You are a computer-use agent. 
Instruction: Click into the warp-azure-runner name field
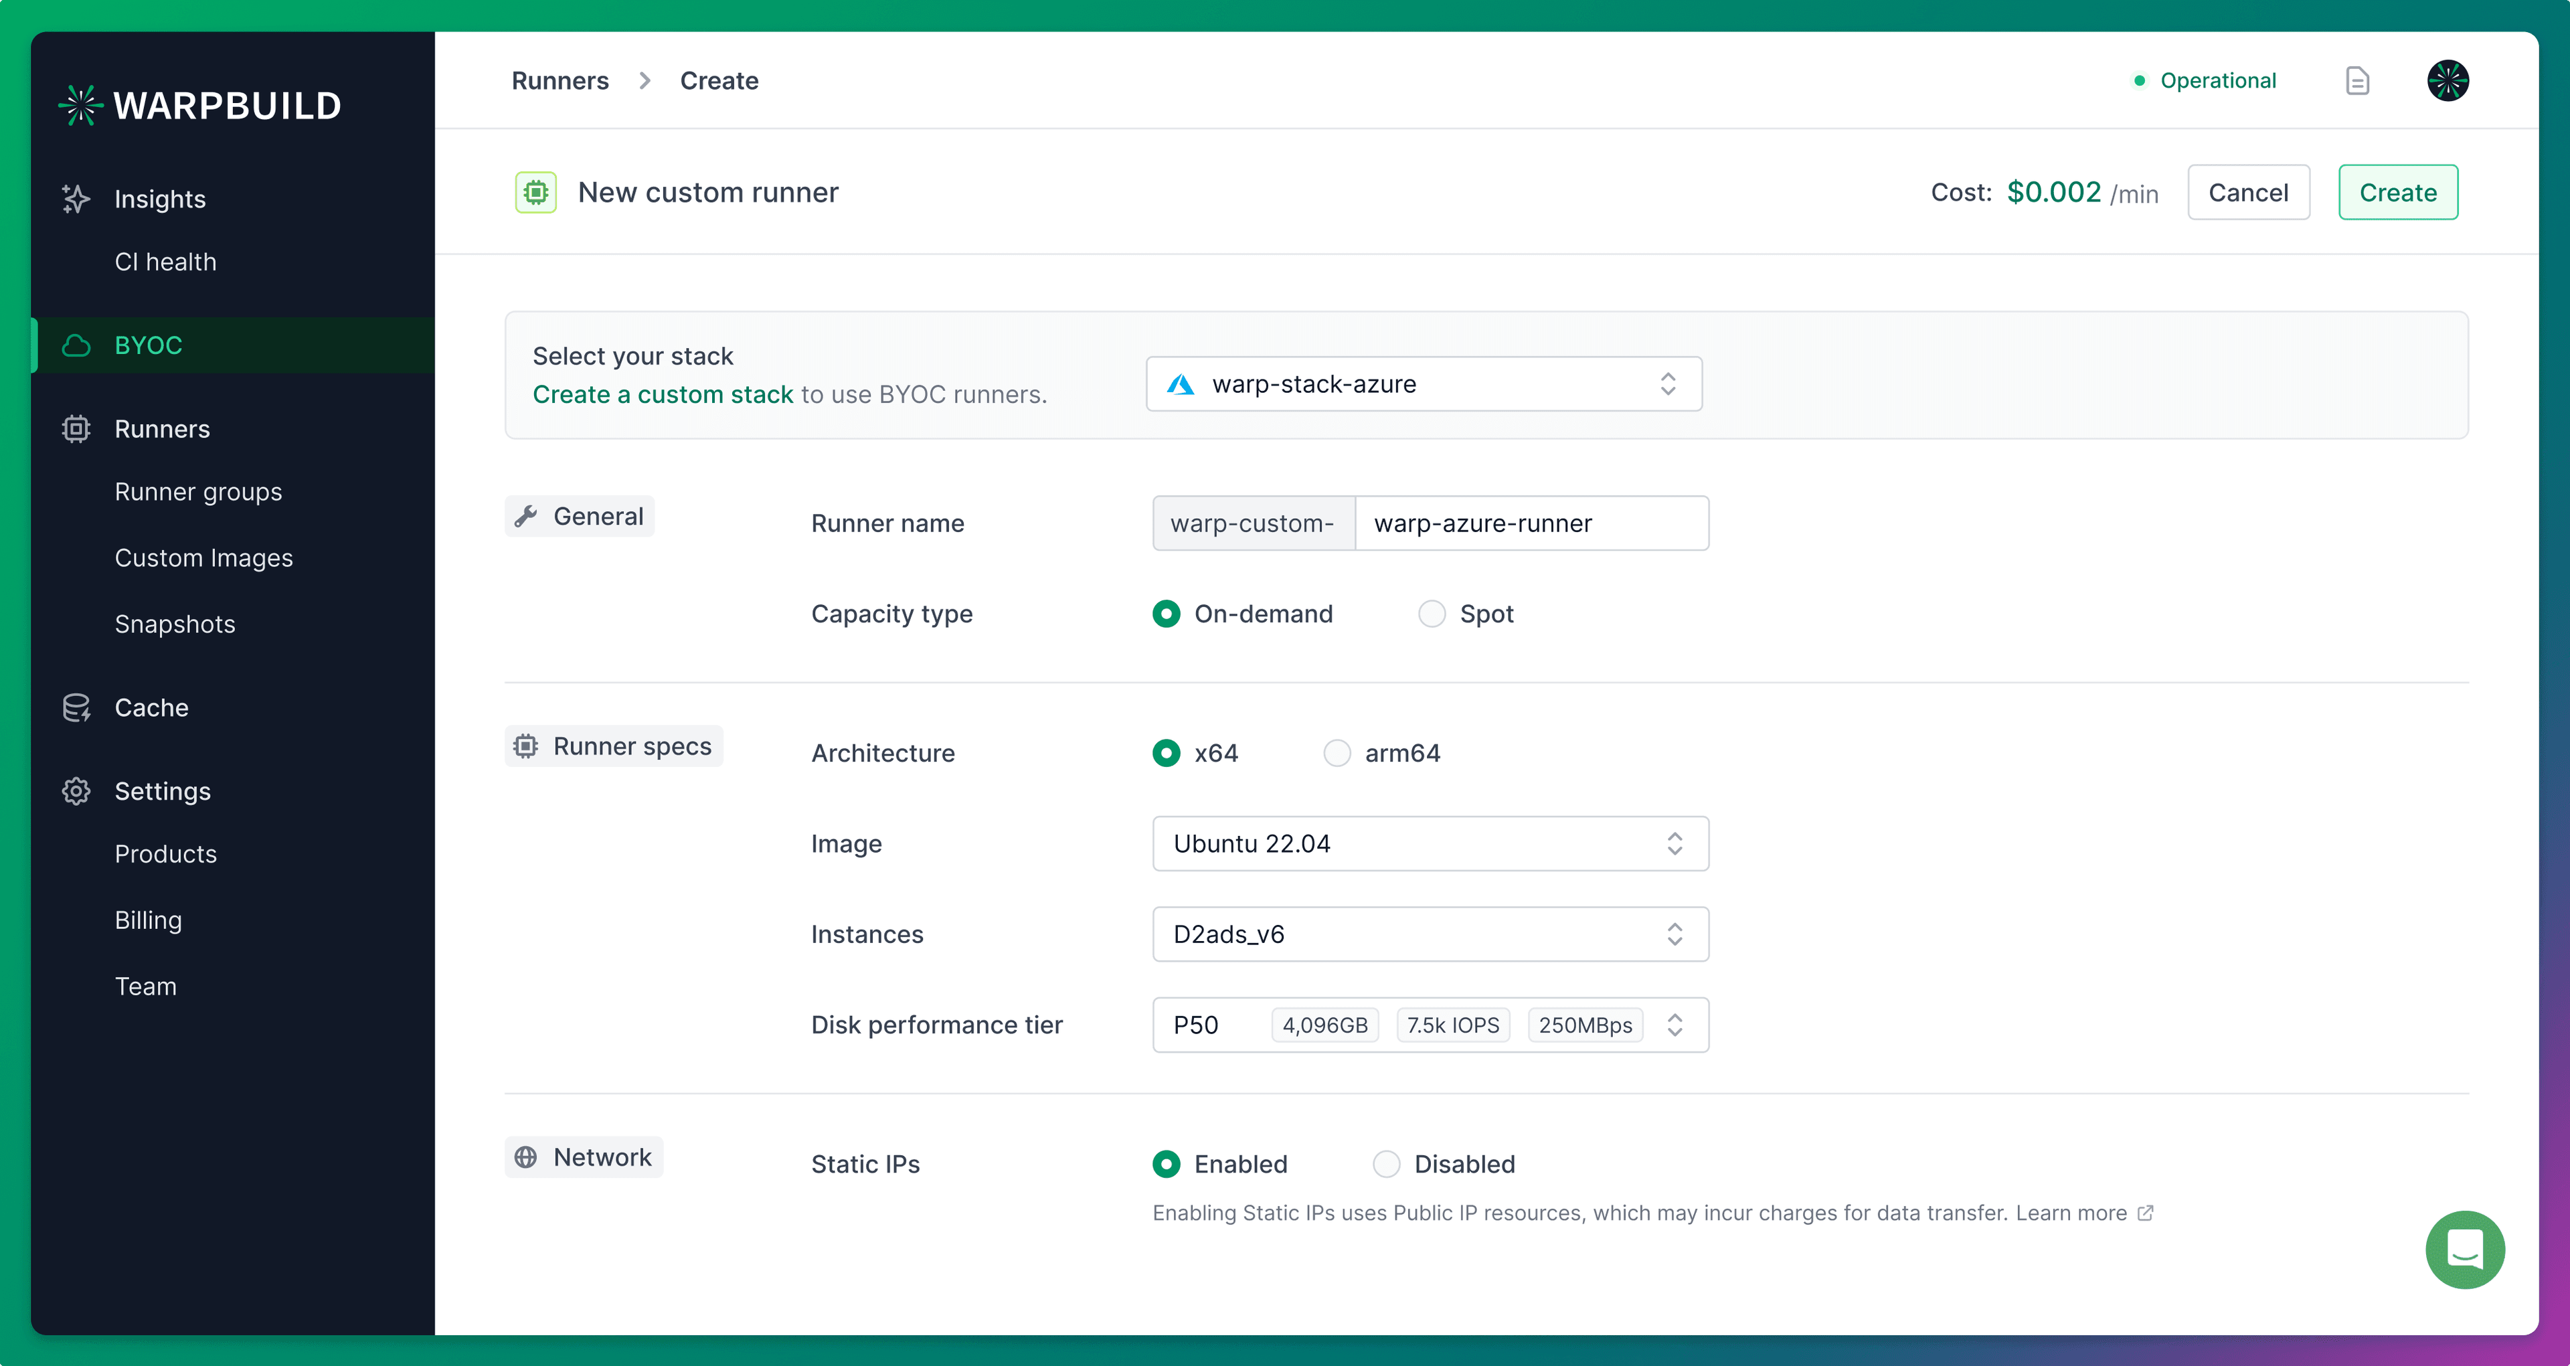(1531, 524)
